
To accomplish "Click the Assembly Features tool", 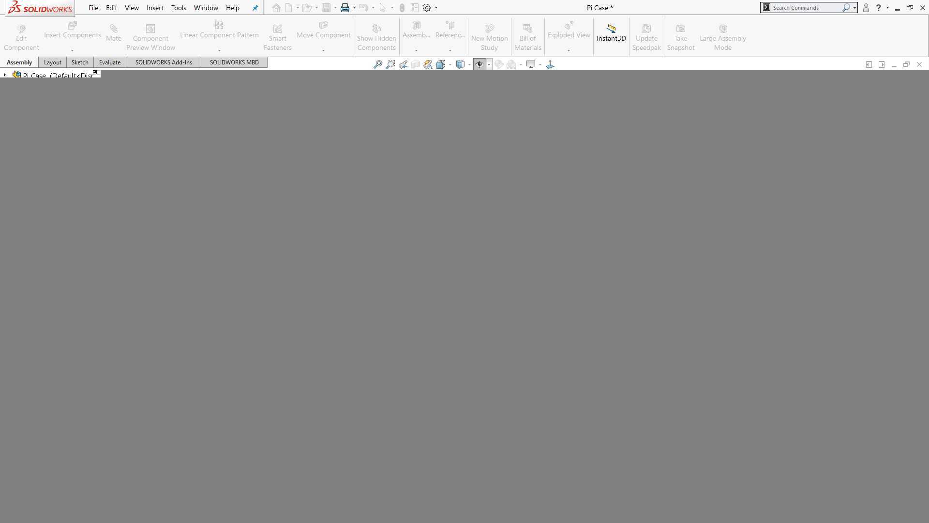I will pyautogui.click(x=416, y=30).
